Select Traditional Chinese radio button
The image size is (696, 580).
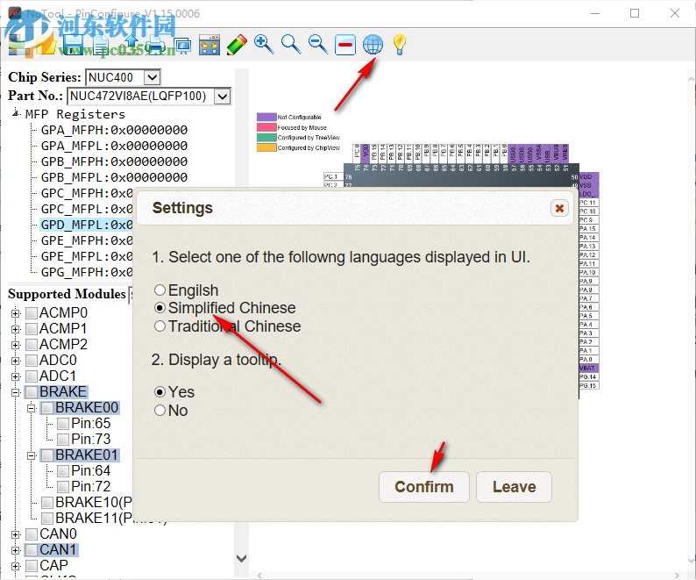tap(160, 326)
